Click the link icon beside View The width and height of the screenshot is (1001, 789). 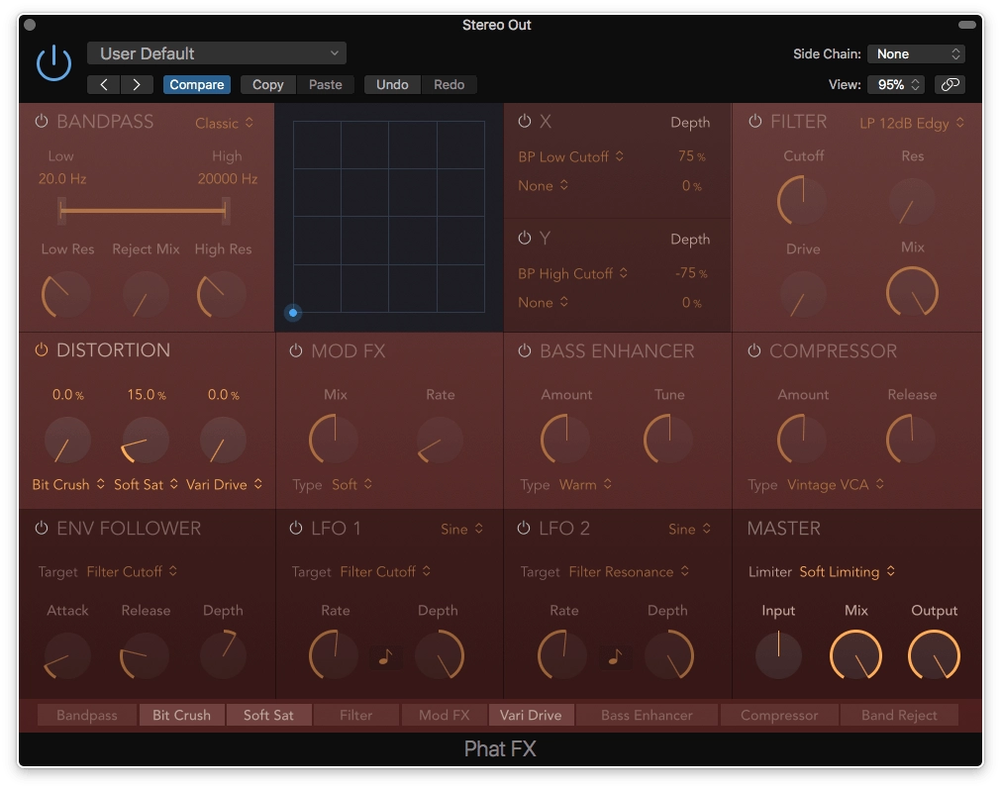point(950,84)
